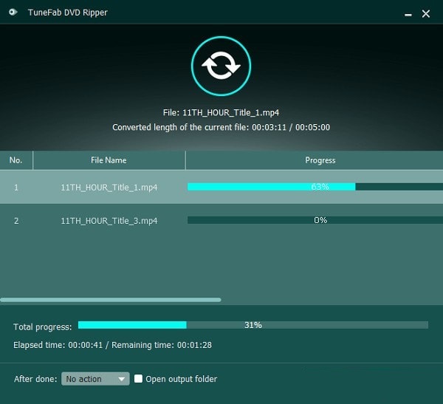Viewport: 443px width, 404px height.
Task: Click the Converted length of current file text
Action: (x=221, y=127)
